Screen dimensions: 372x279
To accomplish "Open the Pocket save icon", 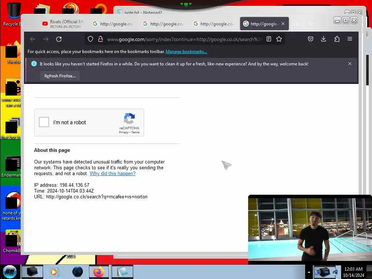I will pos(310,39).
